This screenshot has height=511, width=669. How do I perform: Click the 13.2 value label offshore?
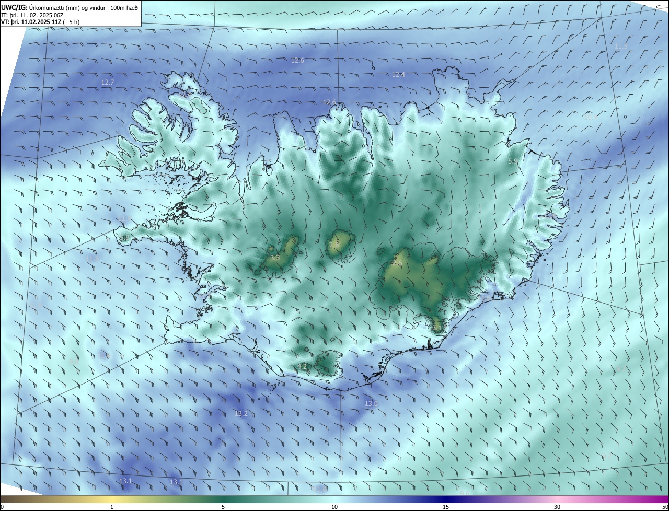pos(241,414)
